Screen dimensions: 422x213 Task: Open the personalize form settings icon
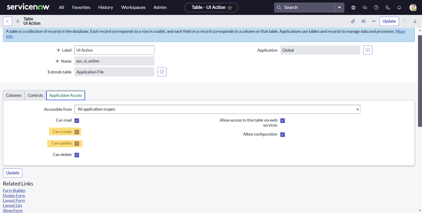pyautogui.click(x=363, y=21)
